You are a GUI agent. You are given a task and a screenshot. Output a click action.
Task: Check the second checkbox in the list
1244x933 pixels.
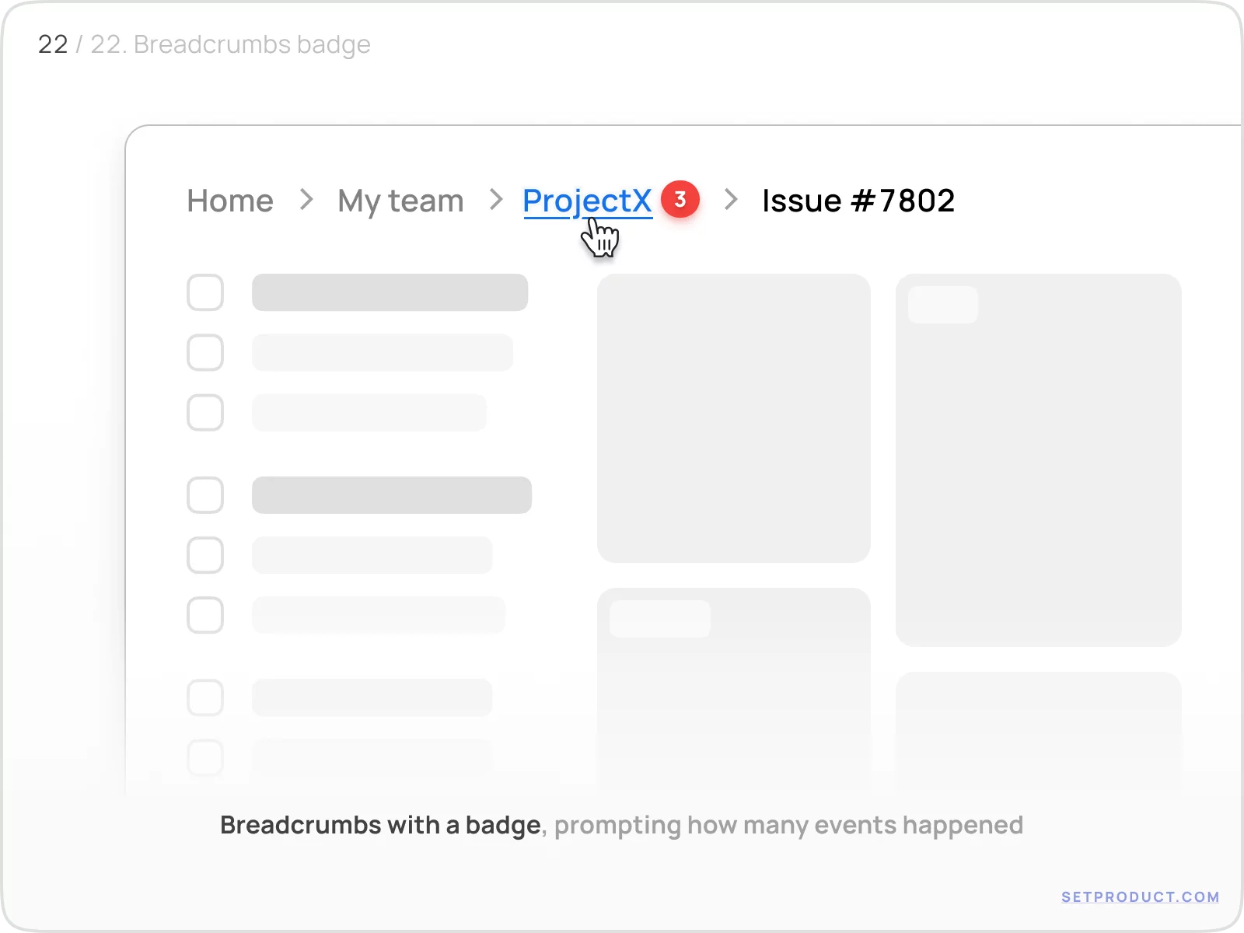pyautogui.click(x=205, y=352)
